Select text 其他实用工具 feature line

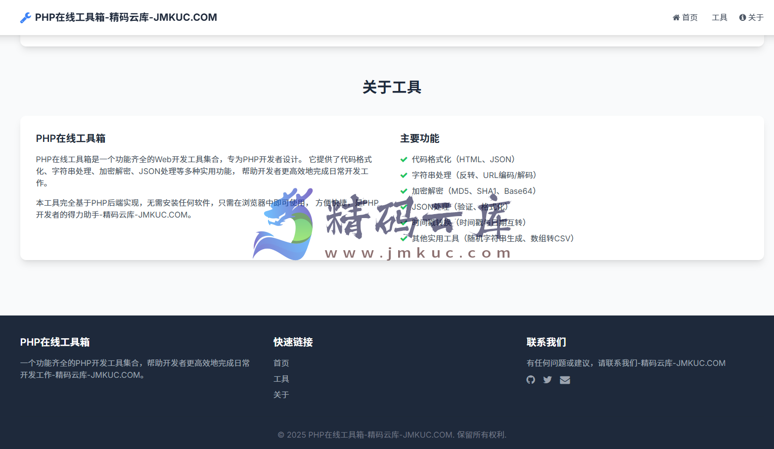(495, 238)
